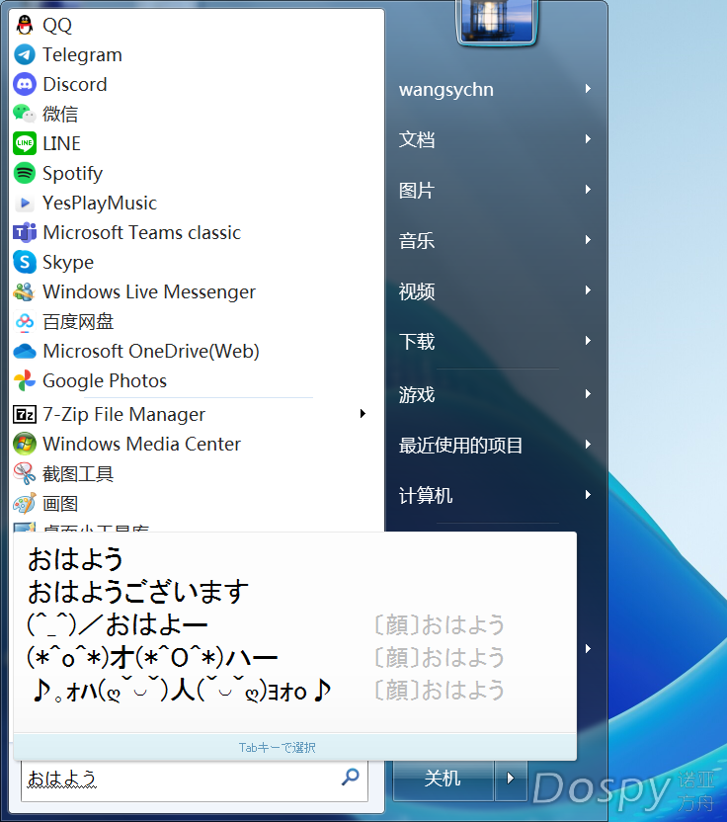Click the Google Photos program name
727x822 pixels.
(x=105, y=381)
